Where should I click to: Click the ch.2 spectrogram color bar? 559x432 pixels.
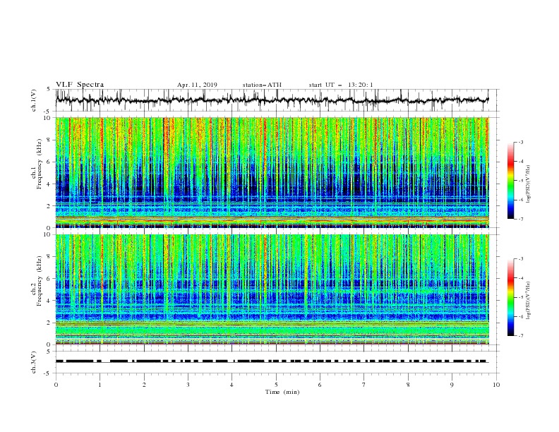[511, 297]
